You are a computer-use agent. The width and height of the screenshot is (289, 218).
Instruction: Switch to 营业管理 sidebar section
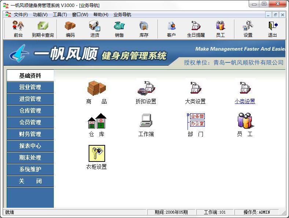pyautogui.click(x=30, y=87)
